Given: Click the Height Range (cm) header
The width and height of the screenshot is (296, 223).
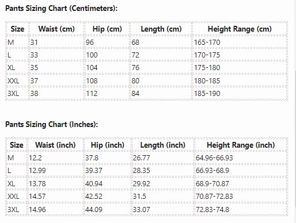Looking at the screenshot, I should (x=240, y=29).
